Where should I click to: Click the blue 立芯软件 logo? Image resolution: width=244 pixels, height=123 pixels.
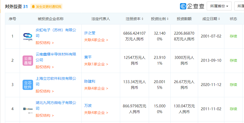[28, 85]
